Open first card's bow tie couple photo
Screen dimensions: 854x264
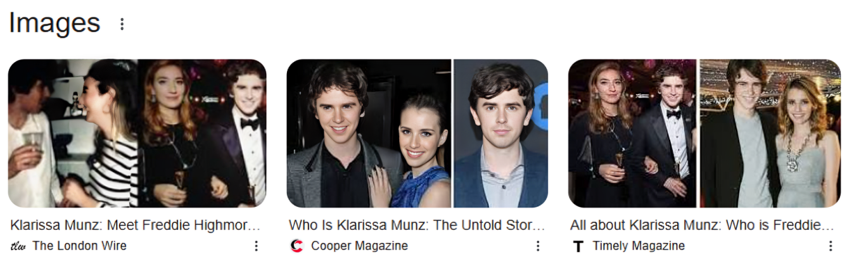click(x=203, y=134)
